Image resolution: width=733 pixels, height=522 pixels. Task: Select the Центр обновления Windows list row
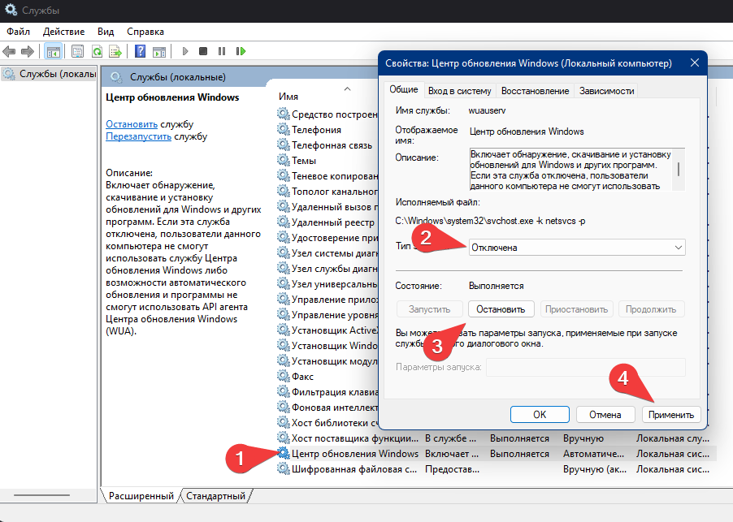point(496,454)
